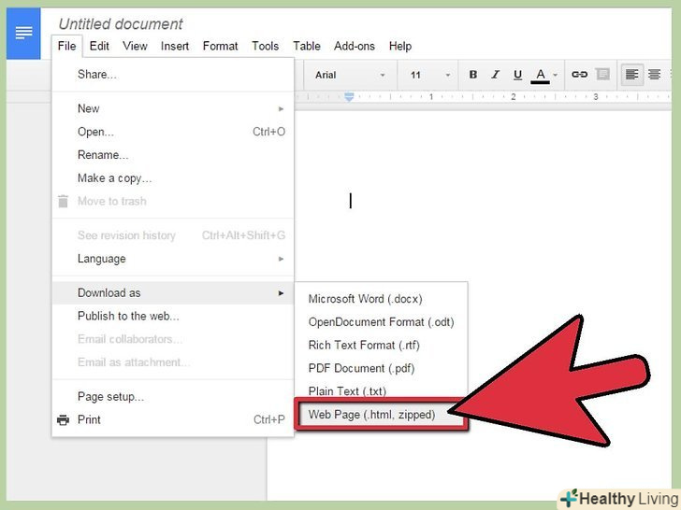Download as Rich Text Format (.rtf)
Image resolution: width=681 pixels, height=510 pixels.
tap(381, 346)
